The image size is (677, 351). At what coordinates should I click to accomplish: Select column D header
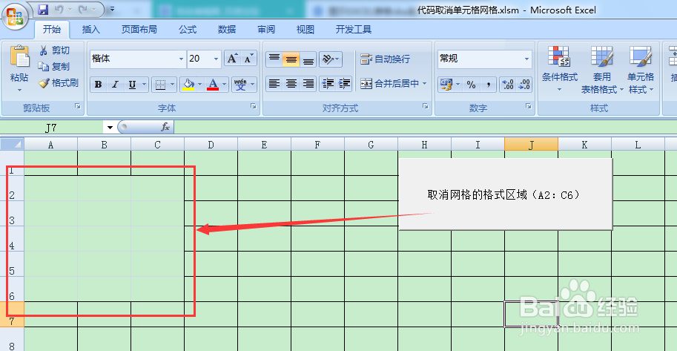click(x=211, y=145)
